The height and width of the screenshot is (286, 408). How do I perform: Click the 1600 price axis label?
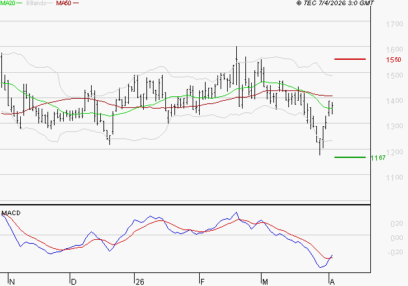point(394,49)
